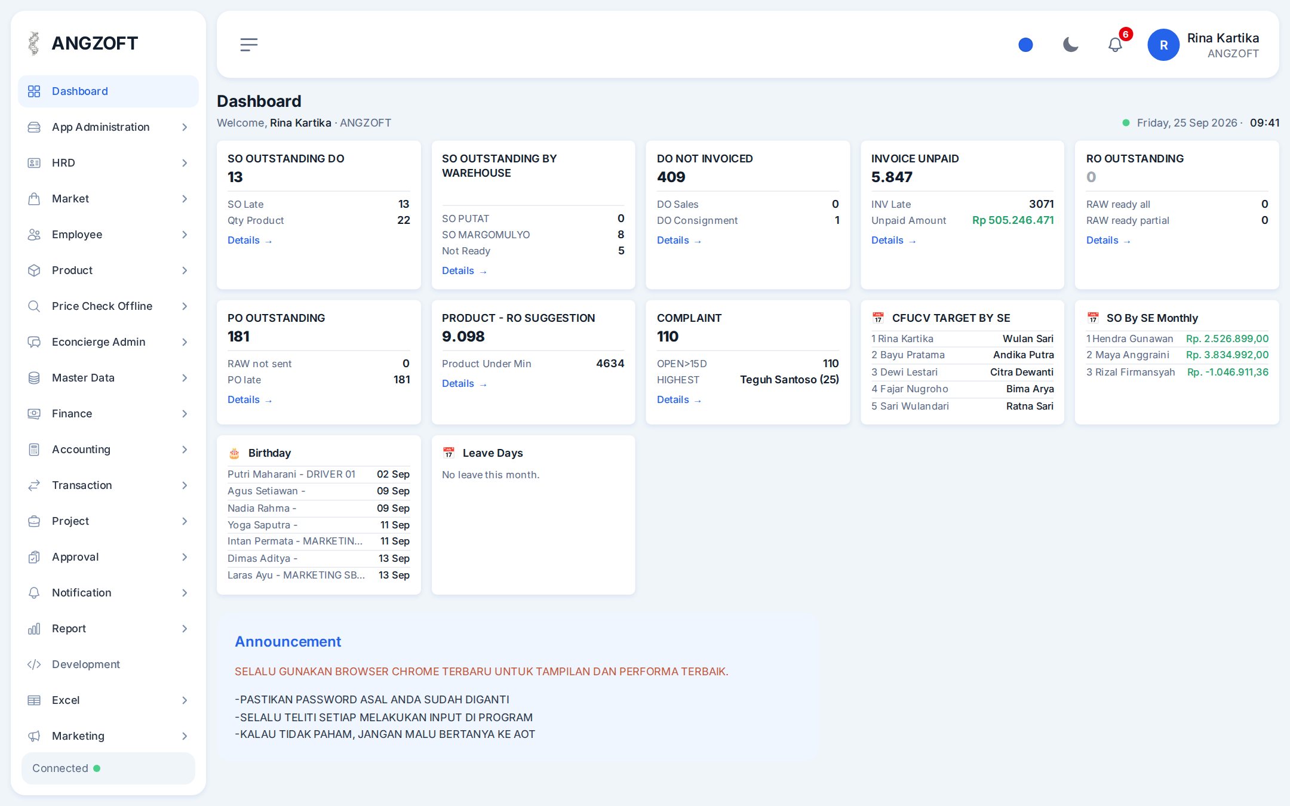The width and height of the screenshot is (1290, 806).
Task: Click the Dashboard grid icon
Action: tap(34, 91)
